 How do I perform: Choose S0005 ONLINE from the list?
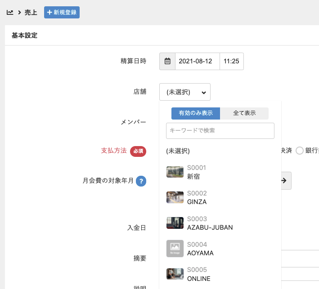tap(198, 274)
